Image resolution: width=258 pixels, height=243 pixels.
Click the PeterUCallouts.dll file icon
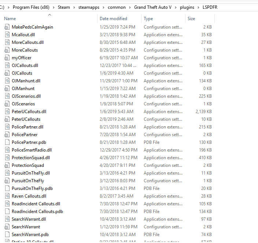pos(7,111)
